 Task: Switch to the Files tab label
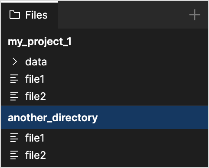(36, 15)
